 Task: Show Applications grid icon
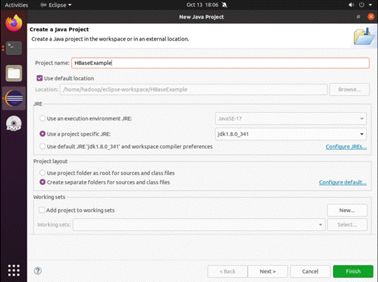click(x=14, y=270)
